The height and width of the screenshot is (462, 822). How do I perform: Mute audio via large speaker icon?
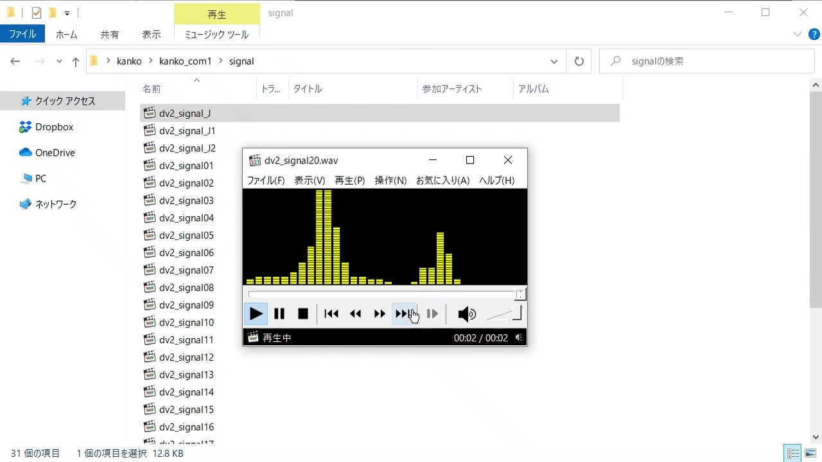tap(467, 314)
